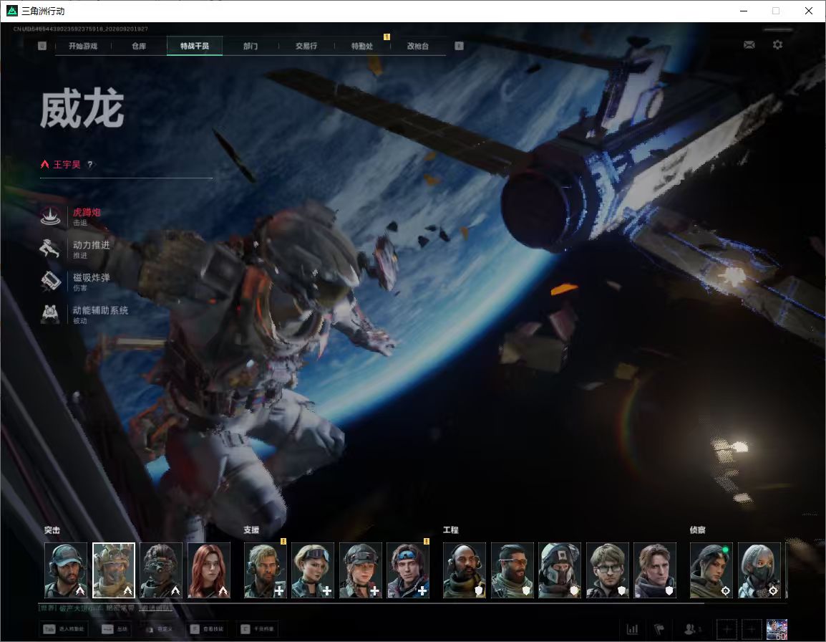Select the gray-haired masked 侦察 operator
This screenshot has height=642, width=826.
[759, 570]
